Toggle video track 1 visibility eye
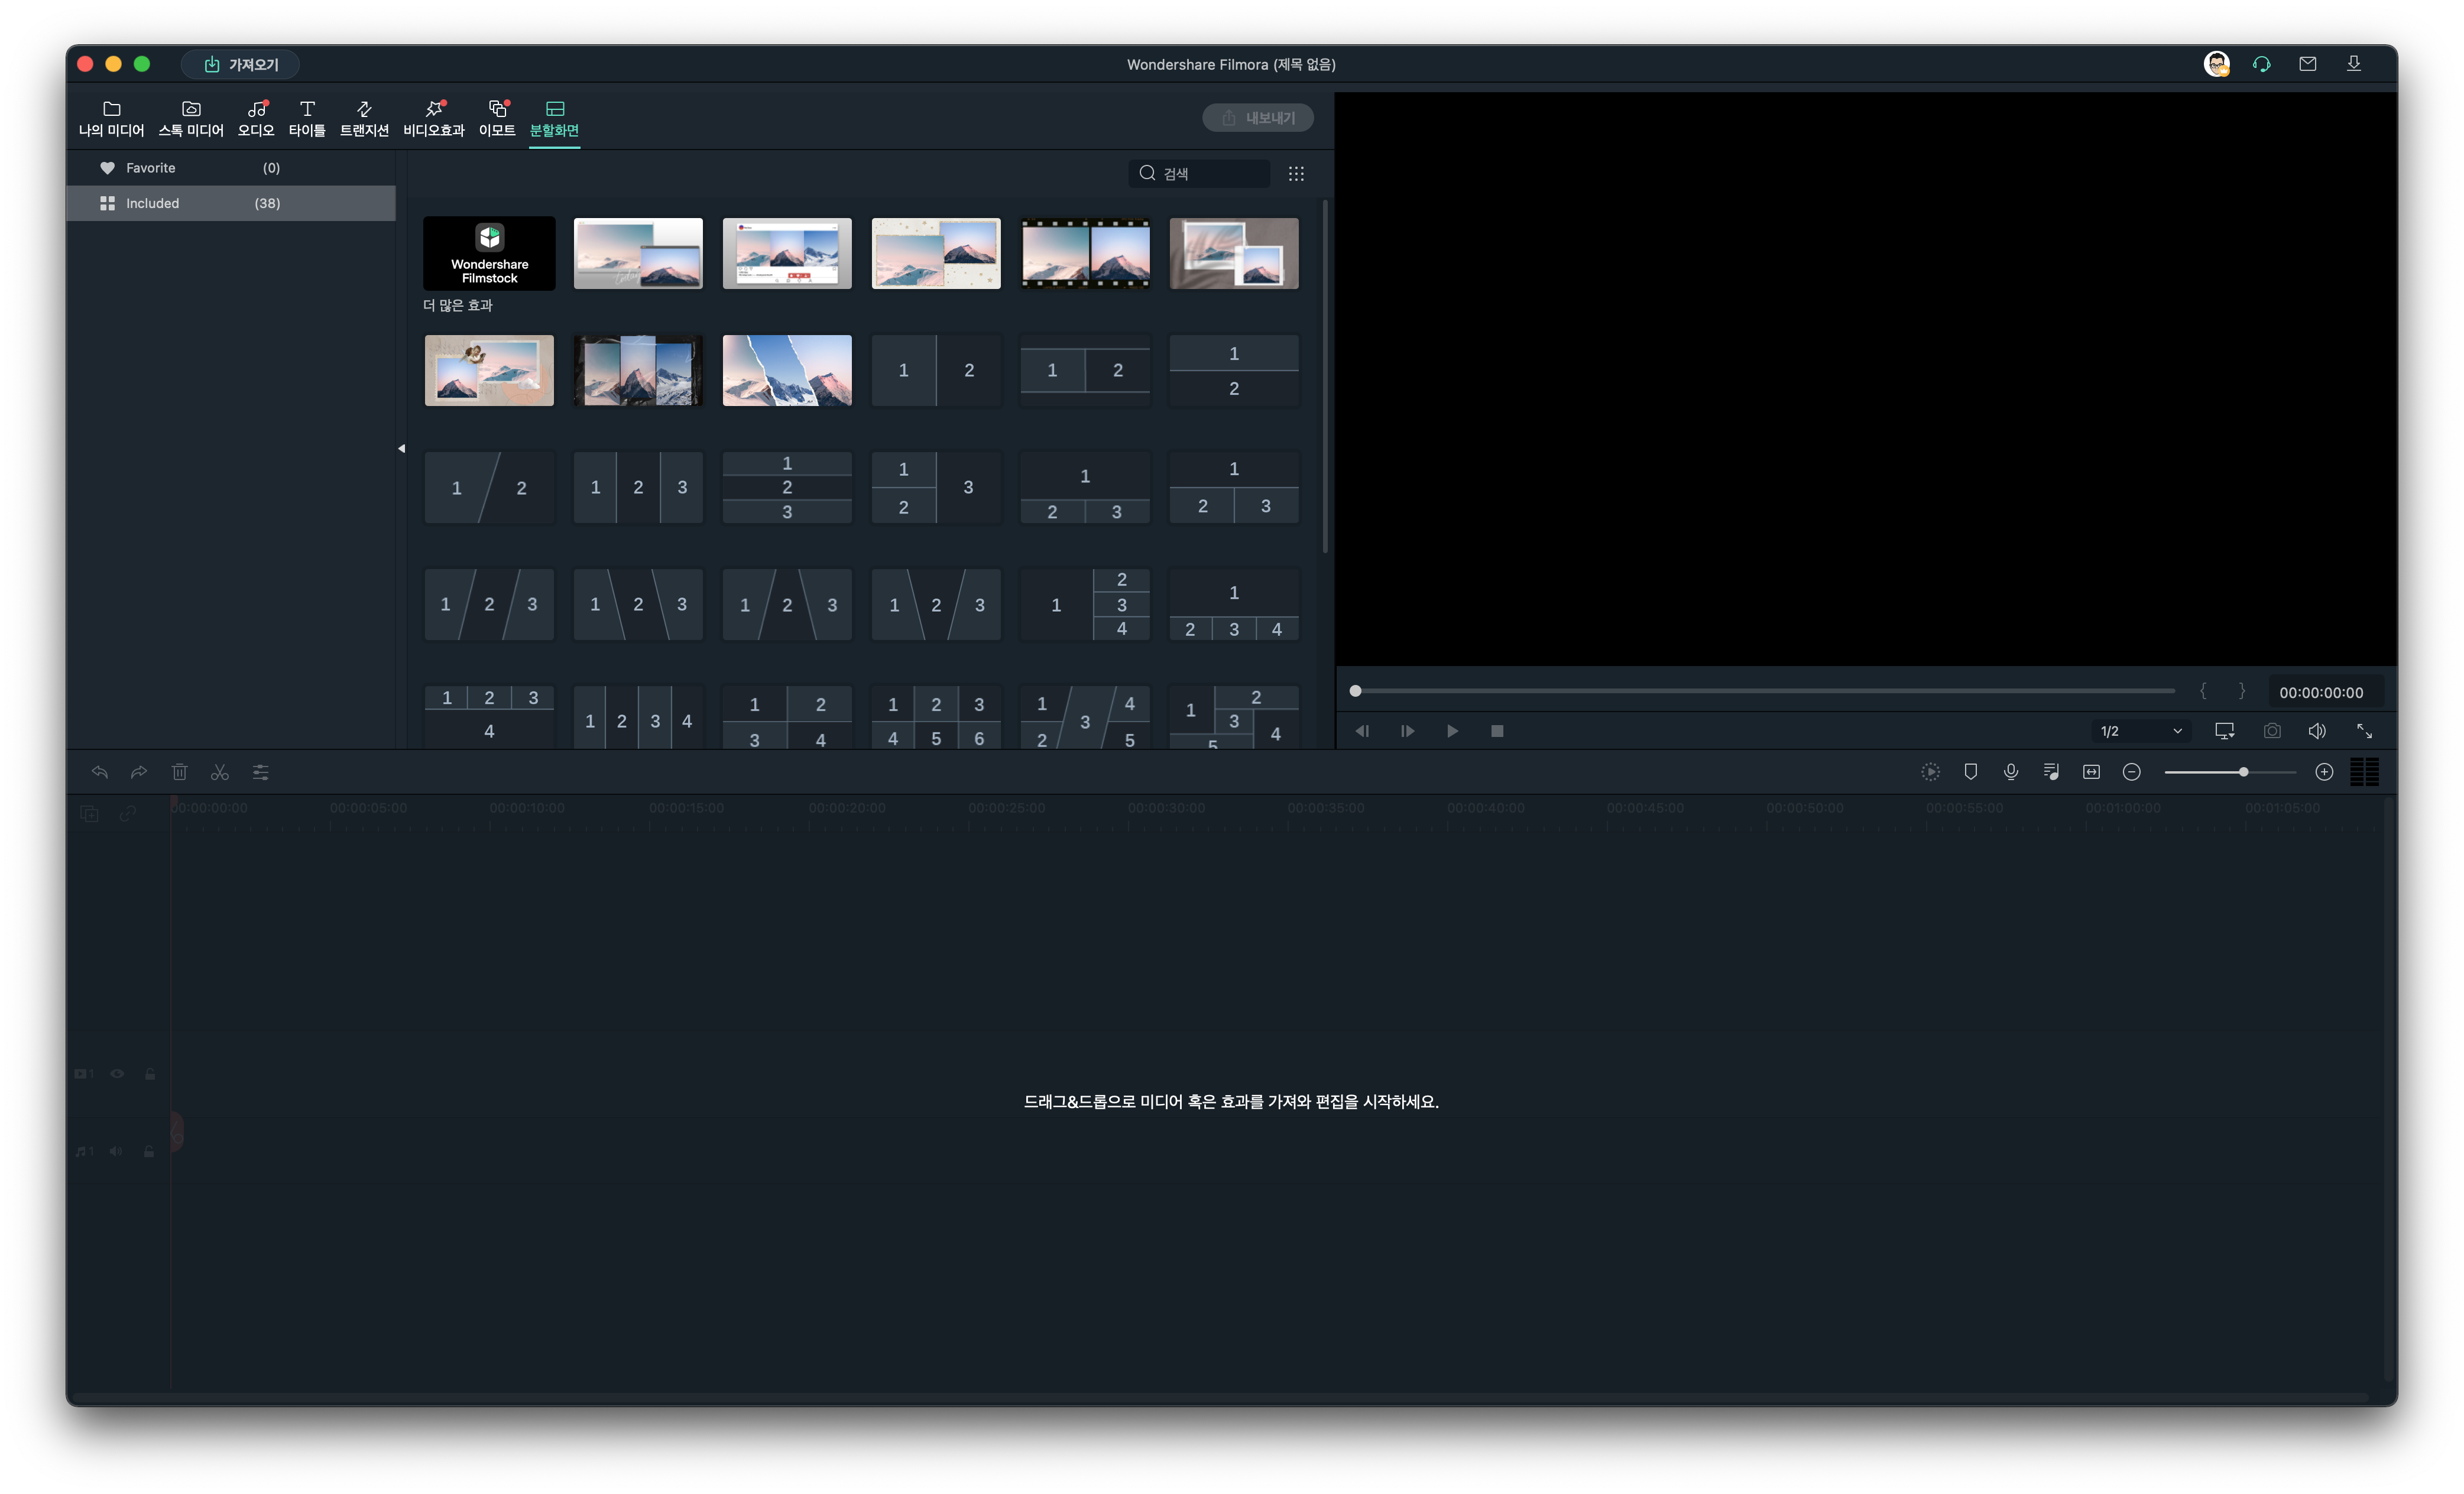Viewport: 2464px width, 1494px height. point(117,1074)
